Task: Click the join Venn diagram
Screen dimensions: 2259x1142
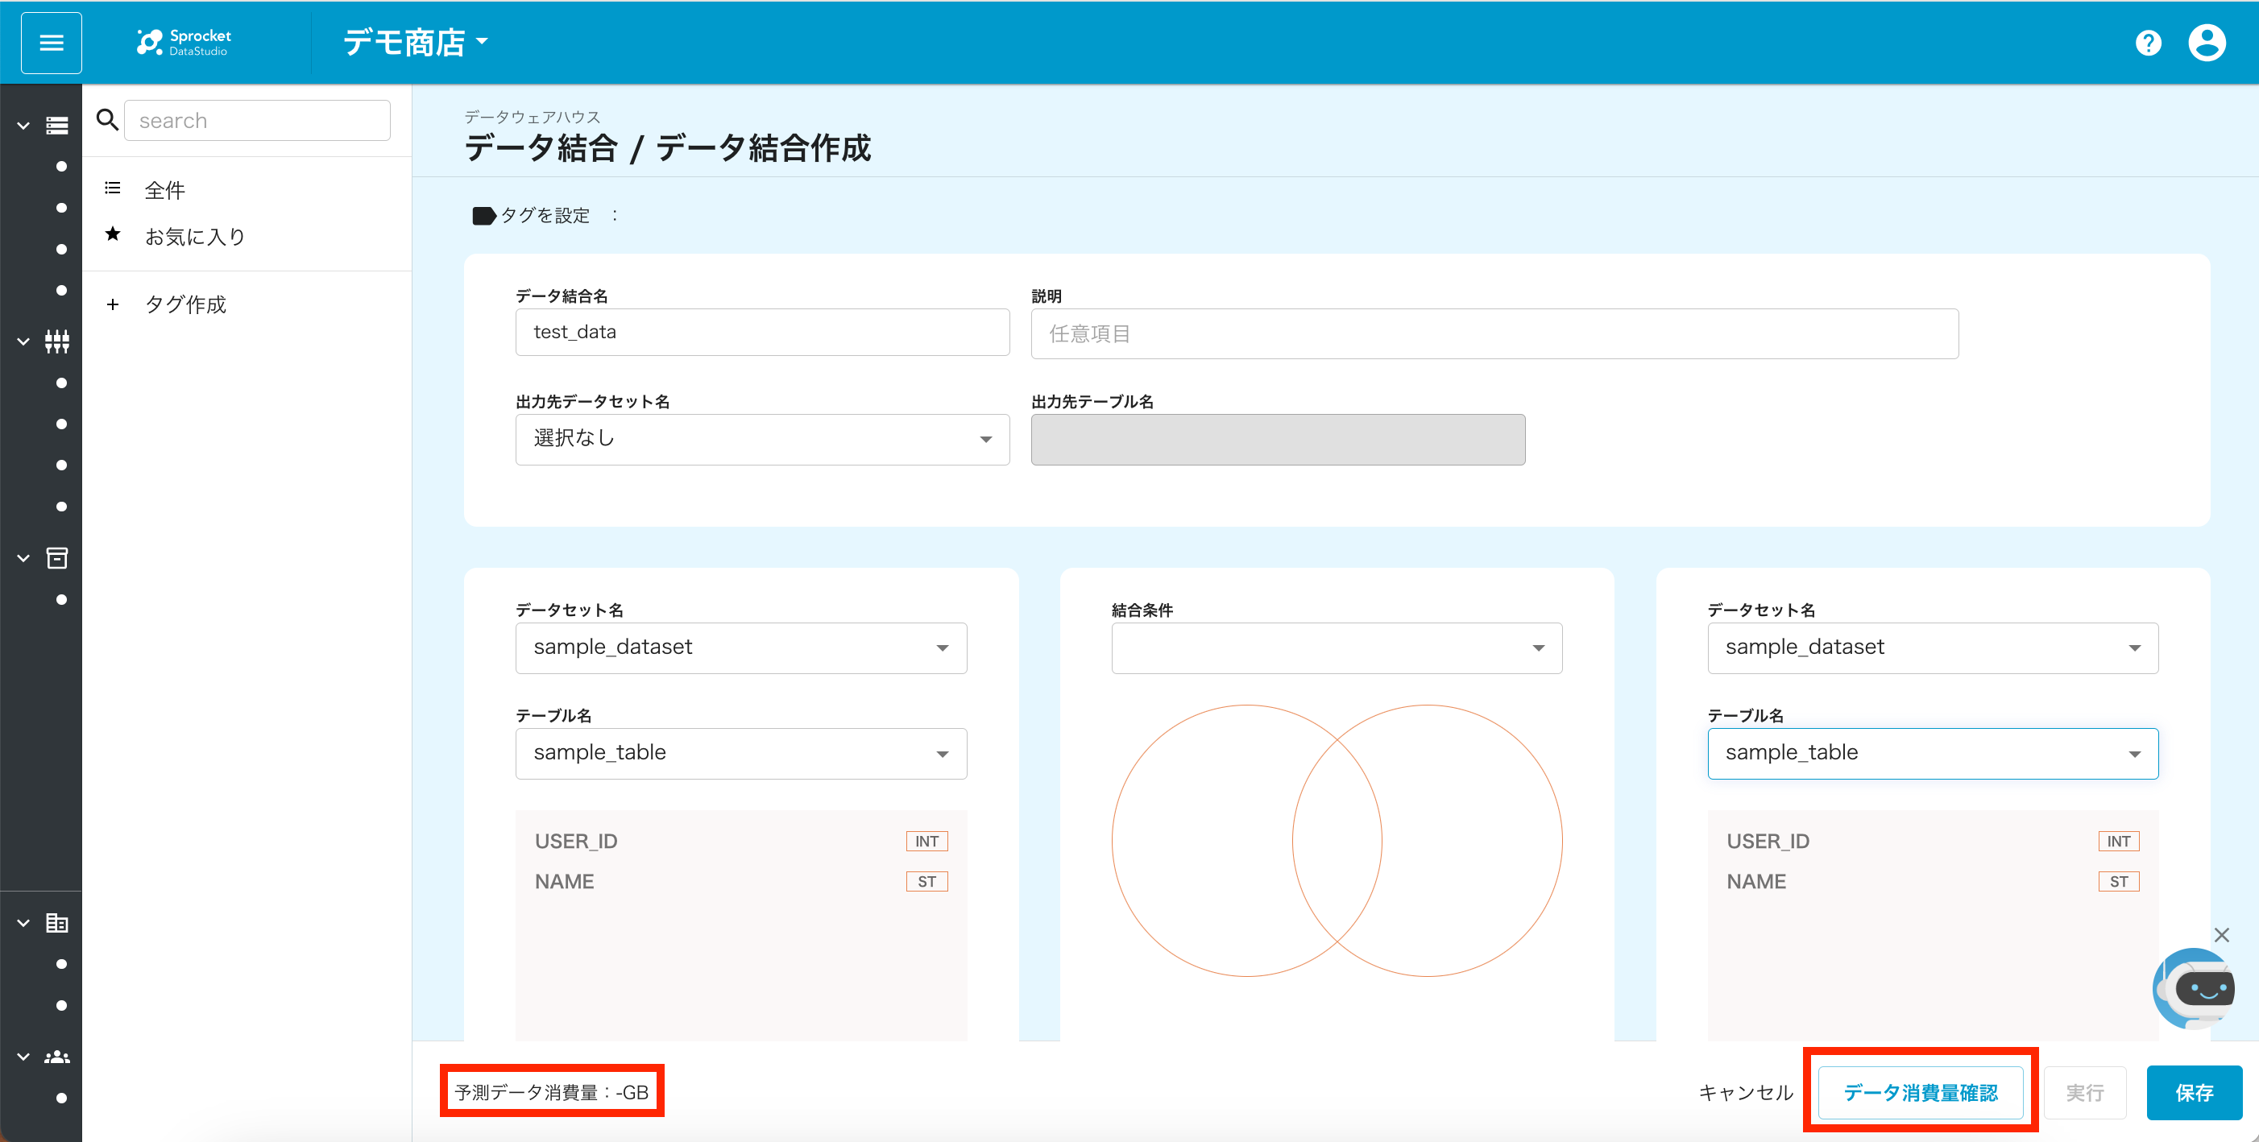Action: click(x=1337, y=841)
